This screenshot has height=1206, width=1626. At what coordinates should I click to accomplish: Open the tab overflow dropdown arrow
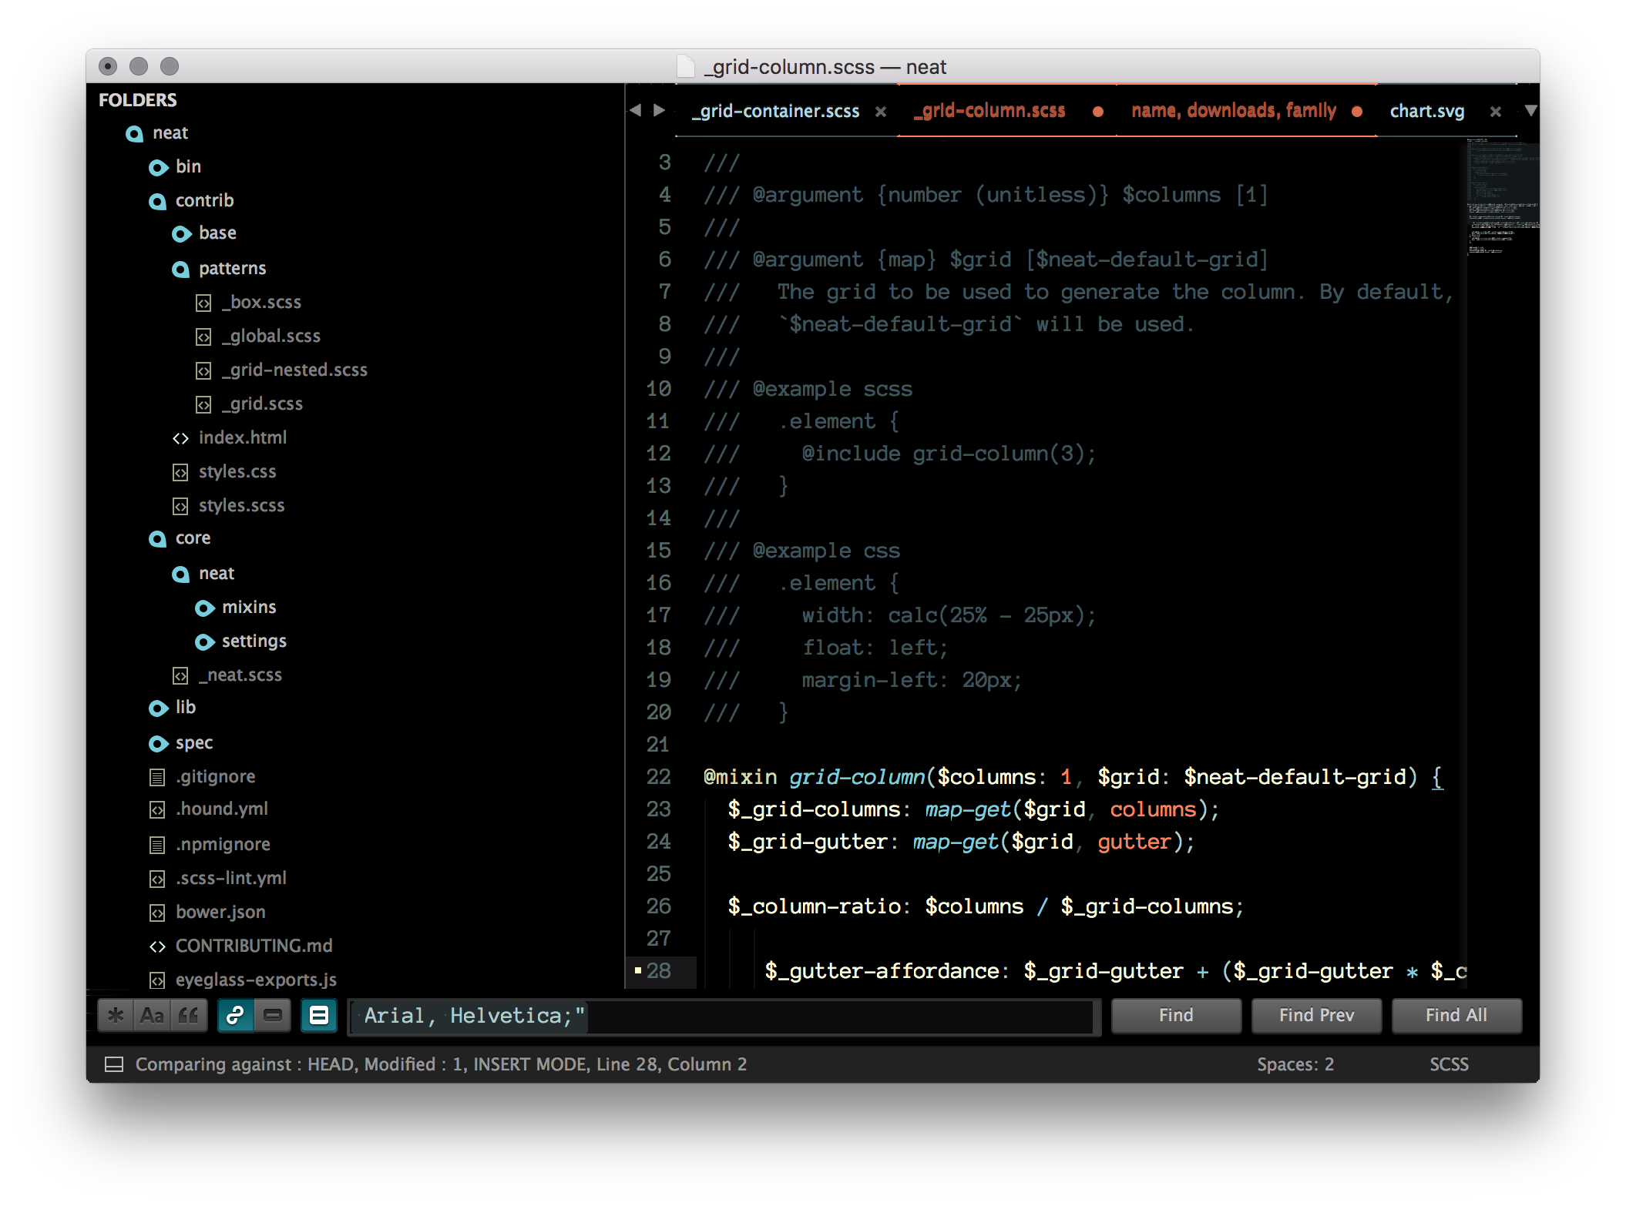1530,111
